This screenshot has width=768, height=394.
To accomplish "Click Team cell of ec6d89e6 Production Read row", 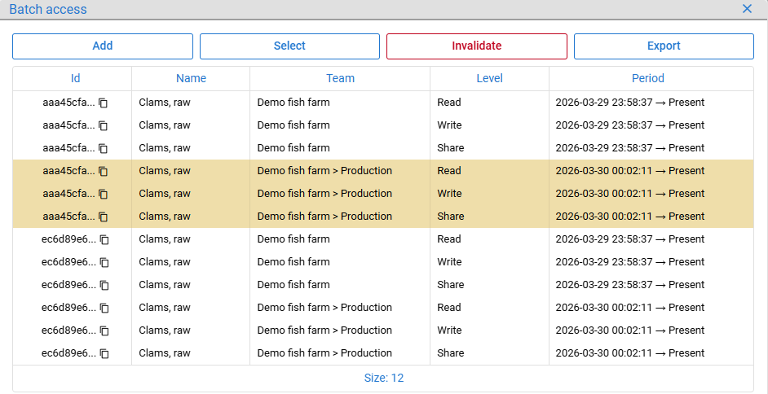I will (340, 308).
